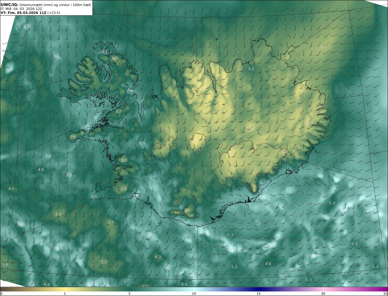Click the '7.4' value label off the west coast

pyautogui.click(x=48, y=156)
